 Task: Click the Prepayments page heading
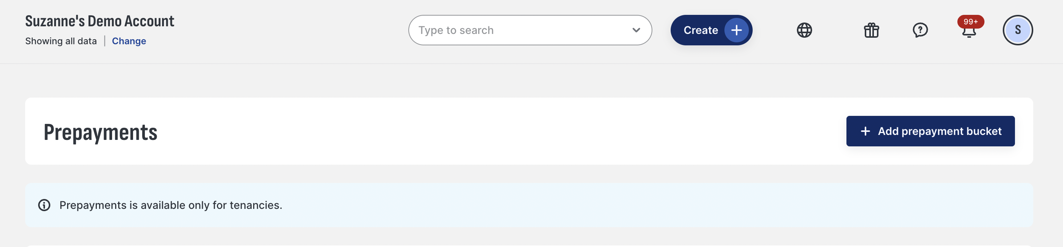tap(100, 132)
